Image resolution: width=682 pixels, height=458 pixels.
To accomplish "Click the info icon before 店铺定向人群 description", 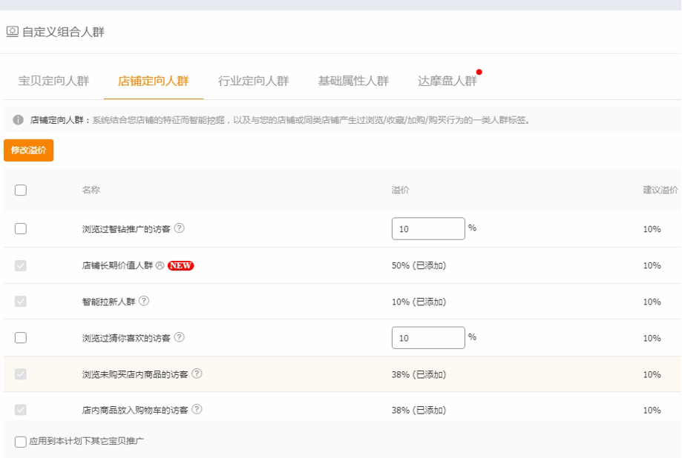I will click(19, 120).
